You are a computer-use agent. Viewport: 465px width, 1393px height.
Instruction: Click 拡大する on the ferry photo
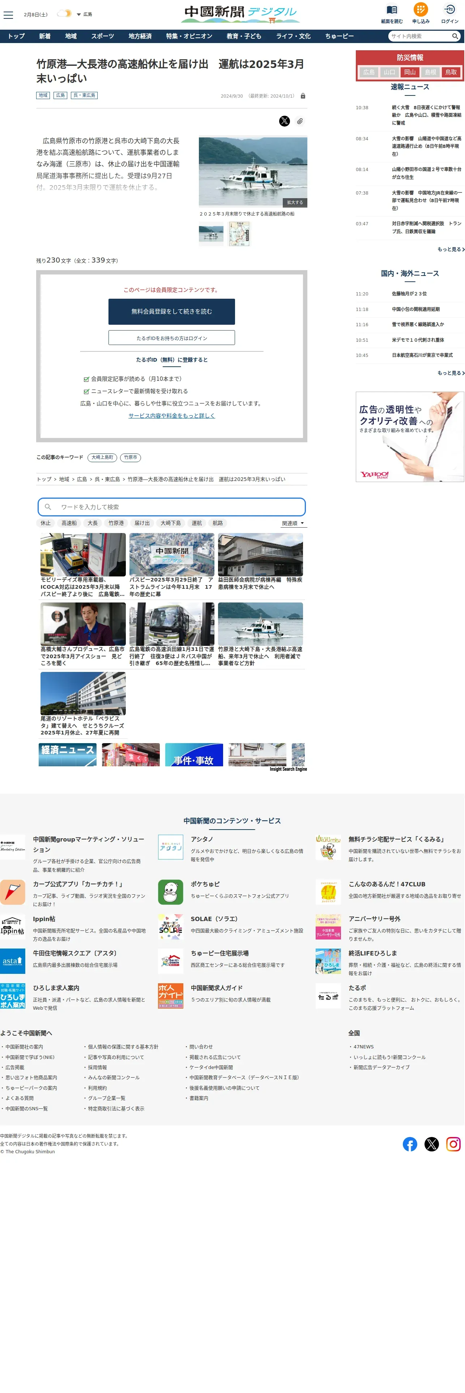point(295,202)
